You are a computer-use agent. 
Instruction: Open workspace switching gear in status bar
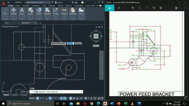click(86, 98)
